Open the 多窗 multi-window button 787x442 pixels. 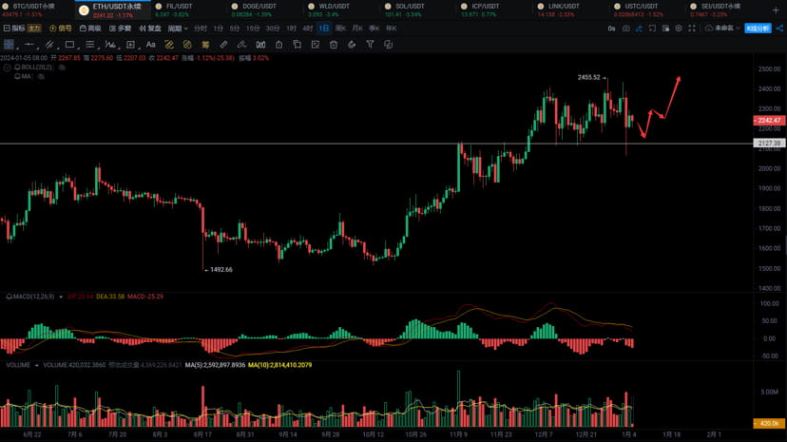point(120,29)
